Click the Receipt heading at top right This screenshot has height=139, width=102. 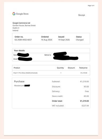click(x=82, y=15)
